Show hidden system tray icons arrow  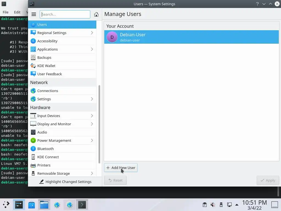pyautogui.click(x=237, y=205)
